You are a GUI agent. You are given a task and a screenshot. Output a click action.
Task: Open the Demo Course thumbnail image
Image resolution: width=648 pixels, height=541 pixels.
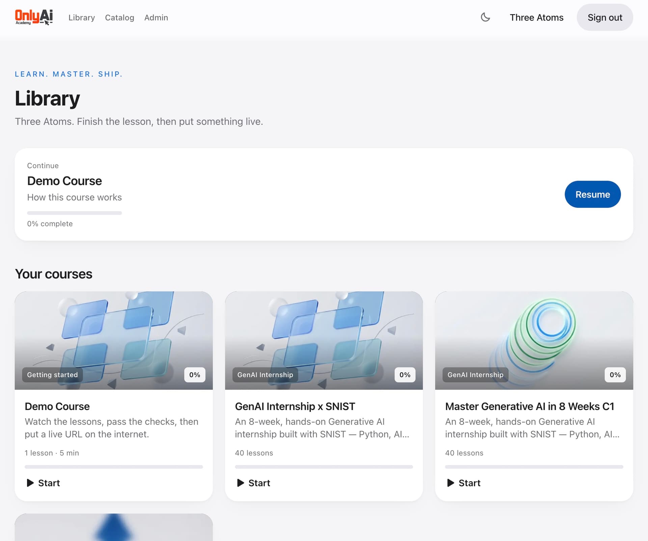coord(114,340)
